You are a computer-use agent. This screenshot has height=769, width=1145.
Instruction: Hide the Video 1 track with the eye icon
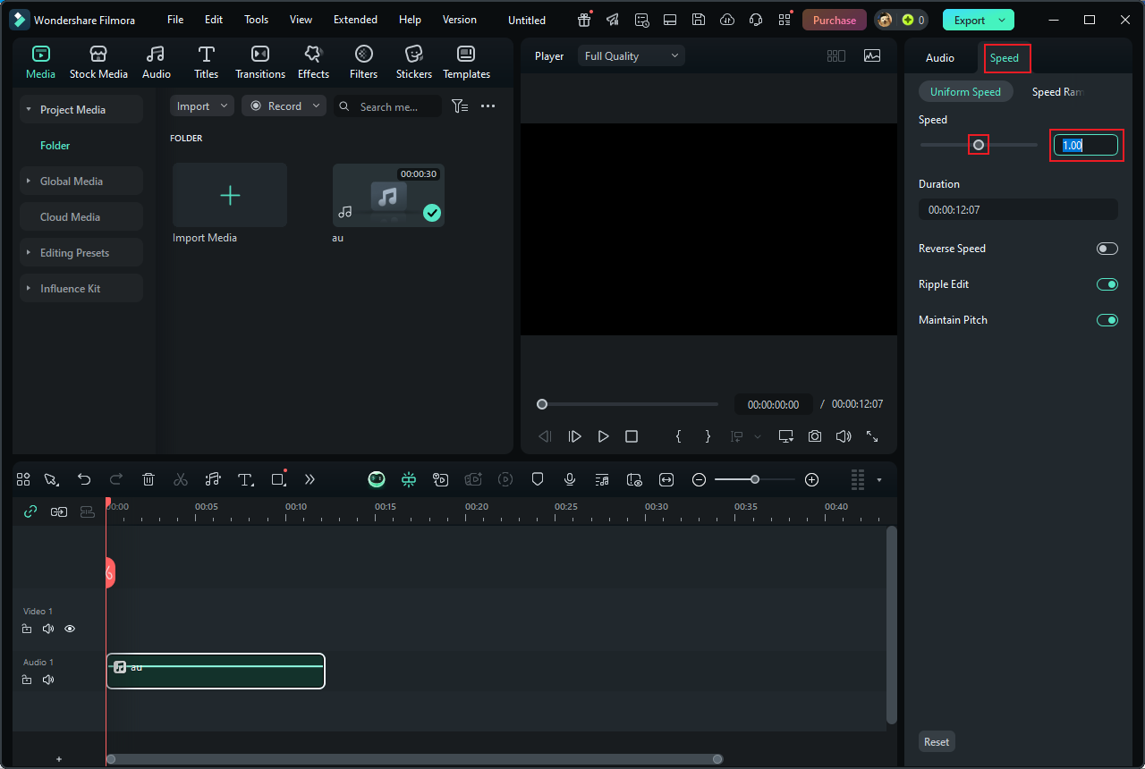coord(70,629)
